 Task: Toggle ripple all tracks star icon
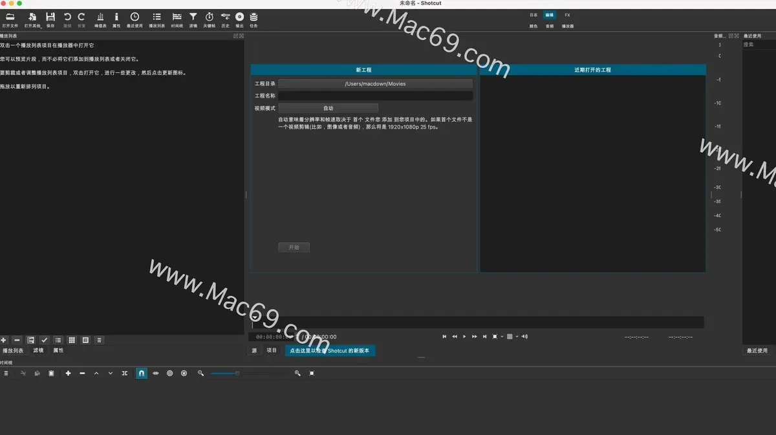coord(184,374)
